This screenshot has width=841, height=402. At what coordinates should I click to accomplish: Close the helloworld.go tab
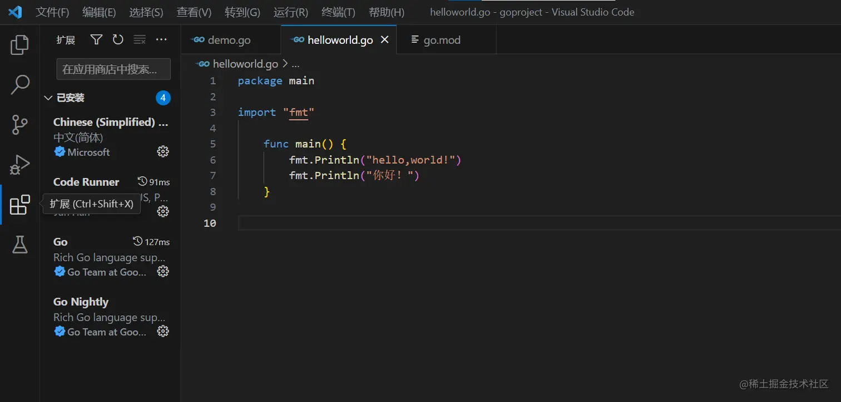click(384, 40)
